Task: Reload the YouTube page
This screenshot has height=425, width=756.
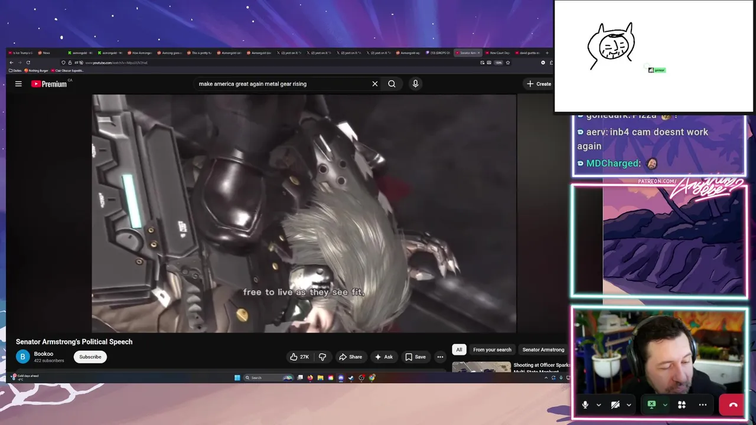Action: click(28, 63)
